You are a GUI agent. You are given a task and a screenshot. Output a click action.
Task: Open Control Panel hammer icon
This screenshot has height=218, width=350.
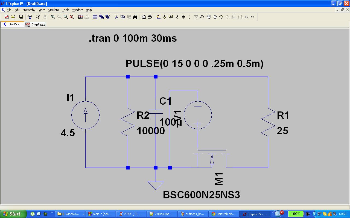click(x=30, y=17)
